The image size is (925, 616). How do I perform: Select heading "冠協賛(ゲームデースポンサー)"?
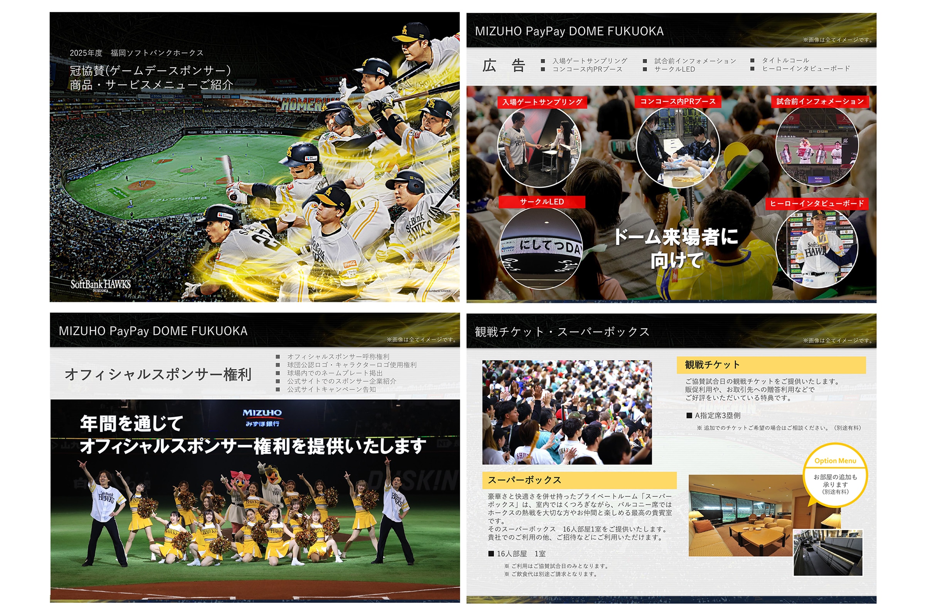pyautogui.click(x=150, y=70)
